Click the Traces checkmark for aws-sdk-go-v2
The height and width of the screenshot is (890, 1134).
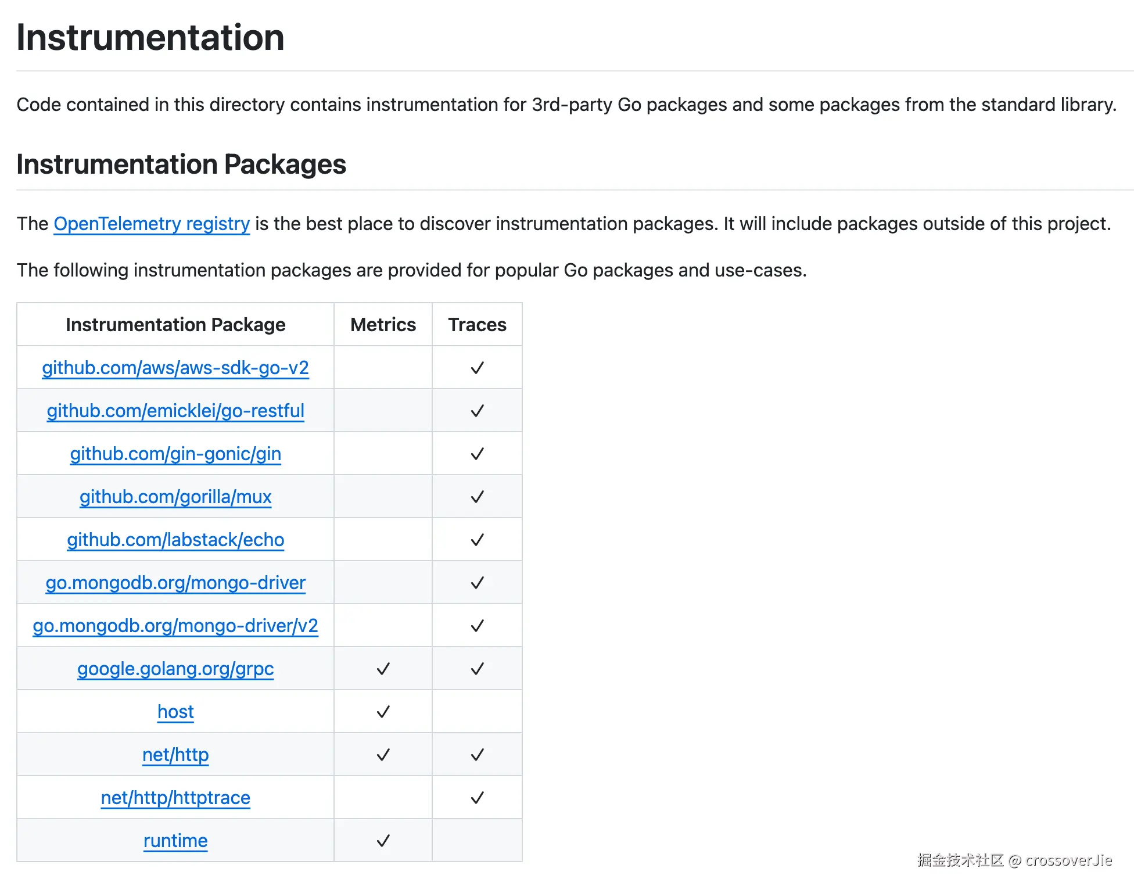point(477,368)
